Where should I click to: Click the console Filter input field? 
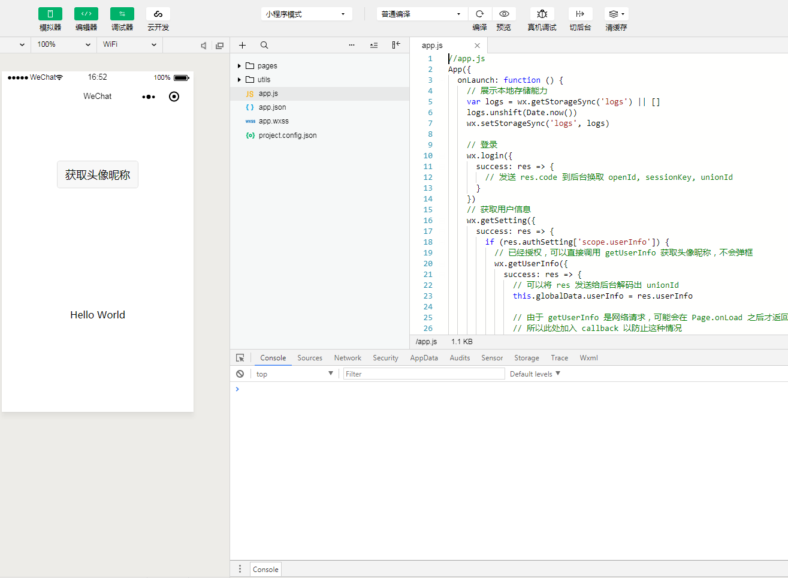(x=424, y=374)
